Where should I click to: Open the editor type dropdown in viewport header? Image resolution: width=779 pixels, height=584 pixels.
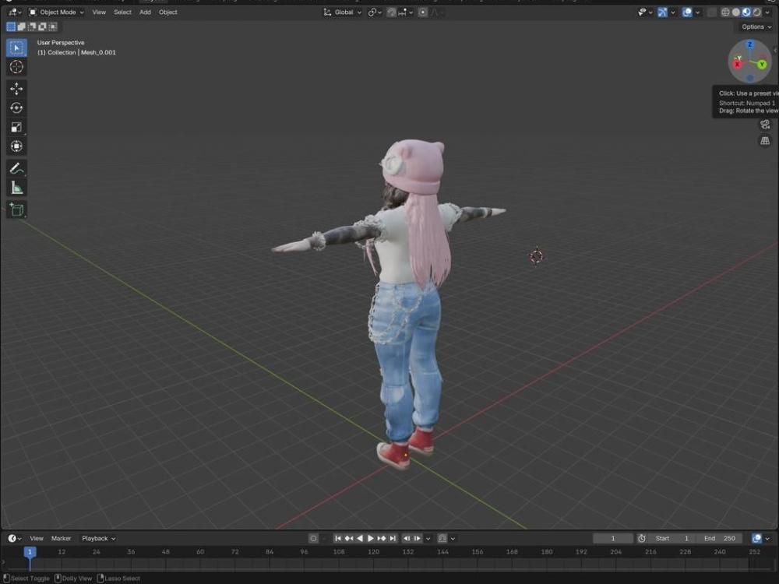point(15,12)
